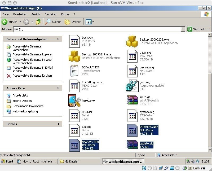Select the EncFiltLog.menc file icon
212x171 pixels.
[74, 86]
